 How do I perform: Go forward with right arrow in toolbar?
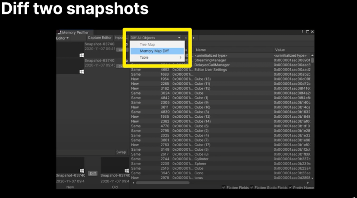[x=194, y=38]
